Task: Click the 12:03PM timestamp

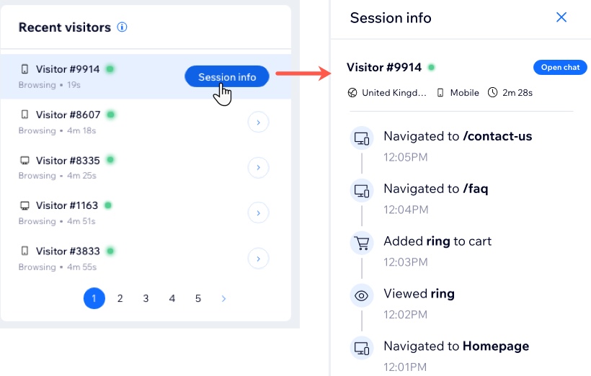Action: 406,262
